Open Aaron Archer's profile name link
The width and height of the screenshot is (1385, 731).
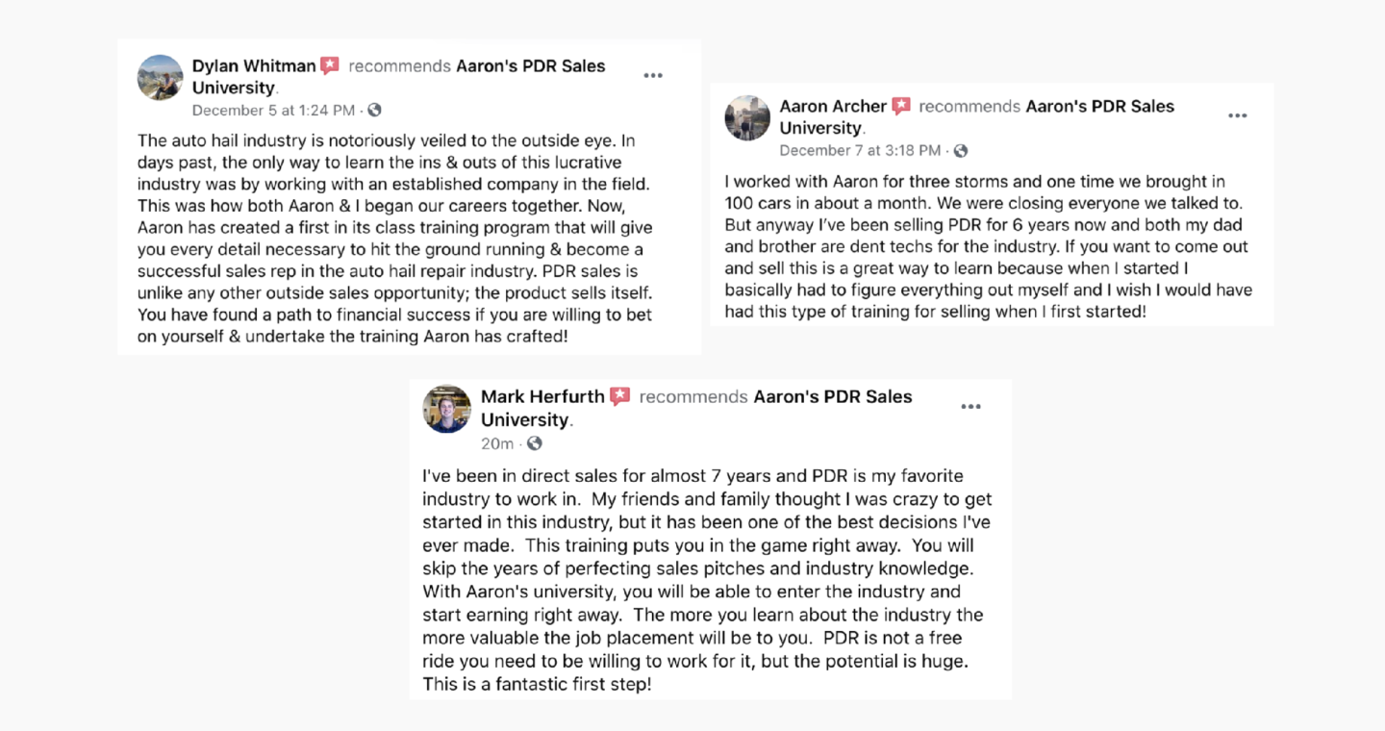click(833, 106)
